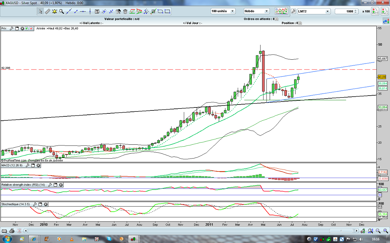This screenshot has width=390, height=243.
Task: Expand the Hebdo timeframe dropdown
Action: pos(256,11)
